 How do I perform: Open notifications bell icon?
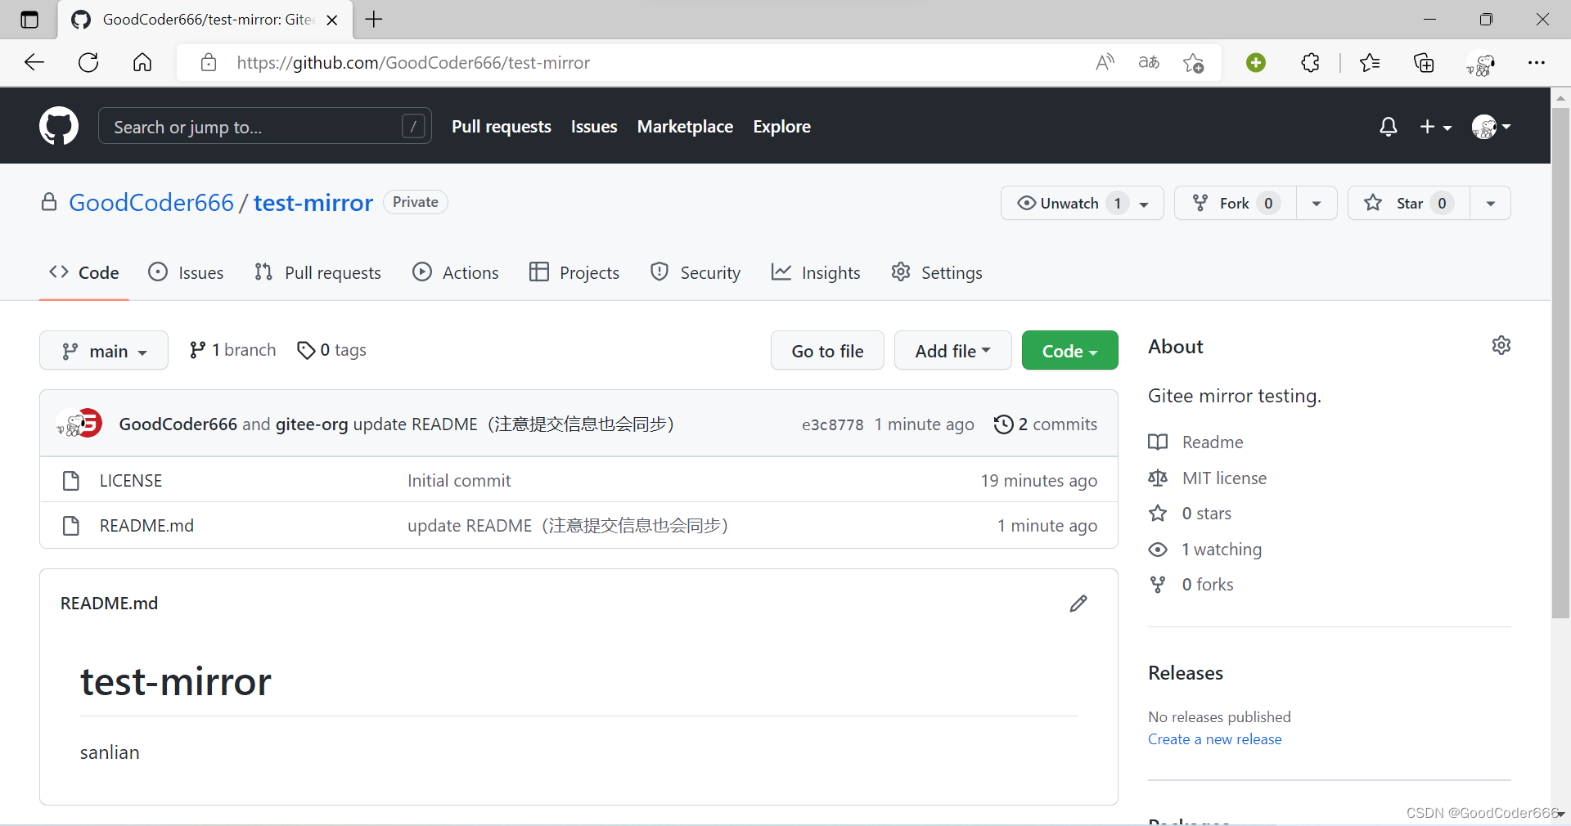point(1388,127)
